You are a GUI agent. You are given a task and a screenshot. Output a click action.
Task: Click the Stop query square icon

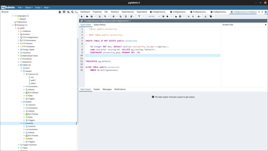pyautogui.click(x=163, y=16)
